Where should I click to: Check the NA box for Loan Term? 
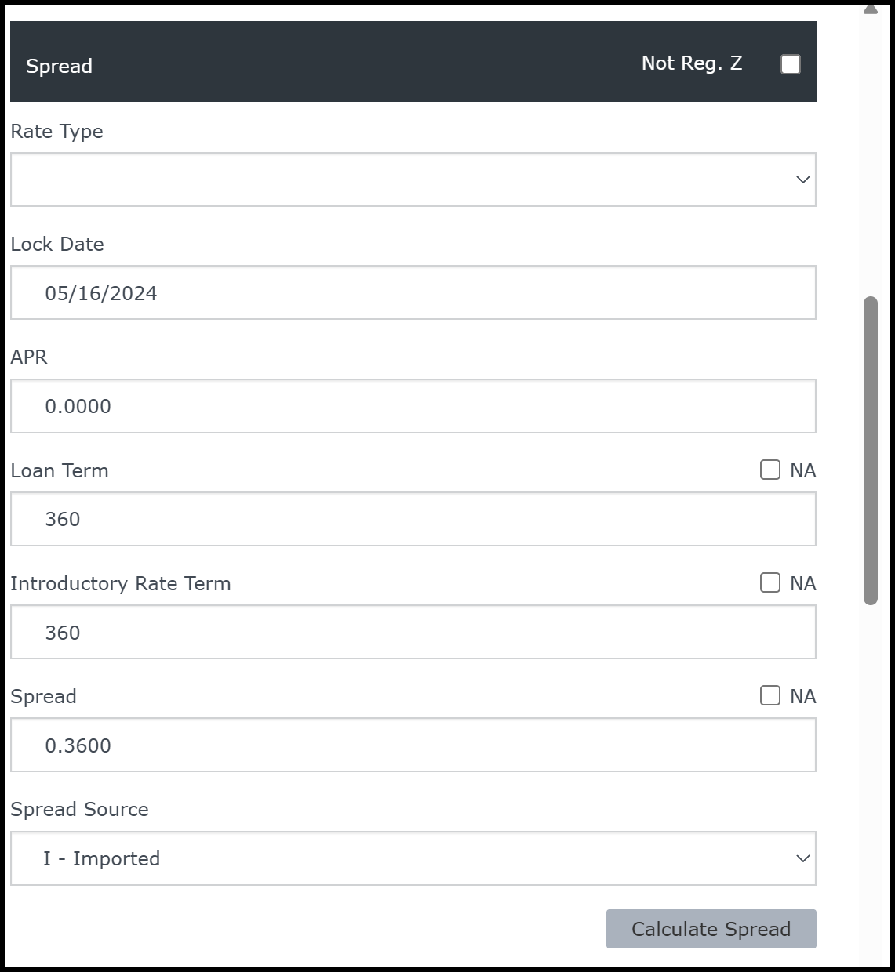[x=770, y=470]
